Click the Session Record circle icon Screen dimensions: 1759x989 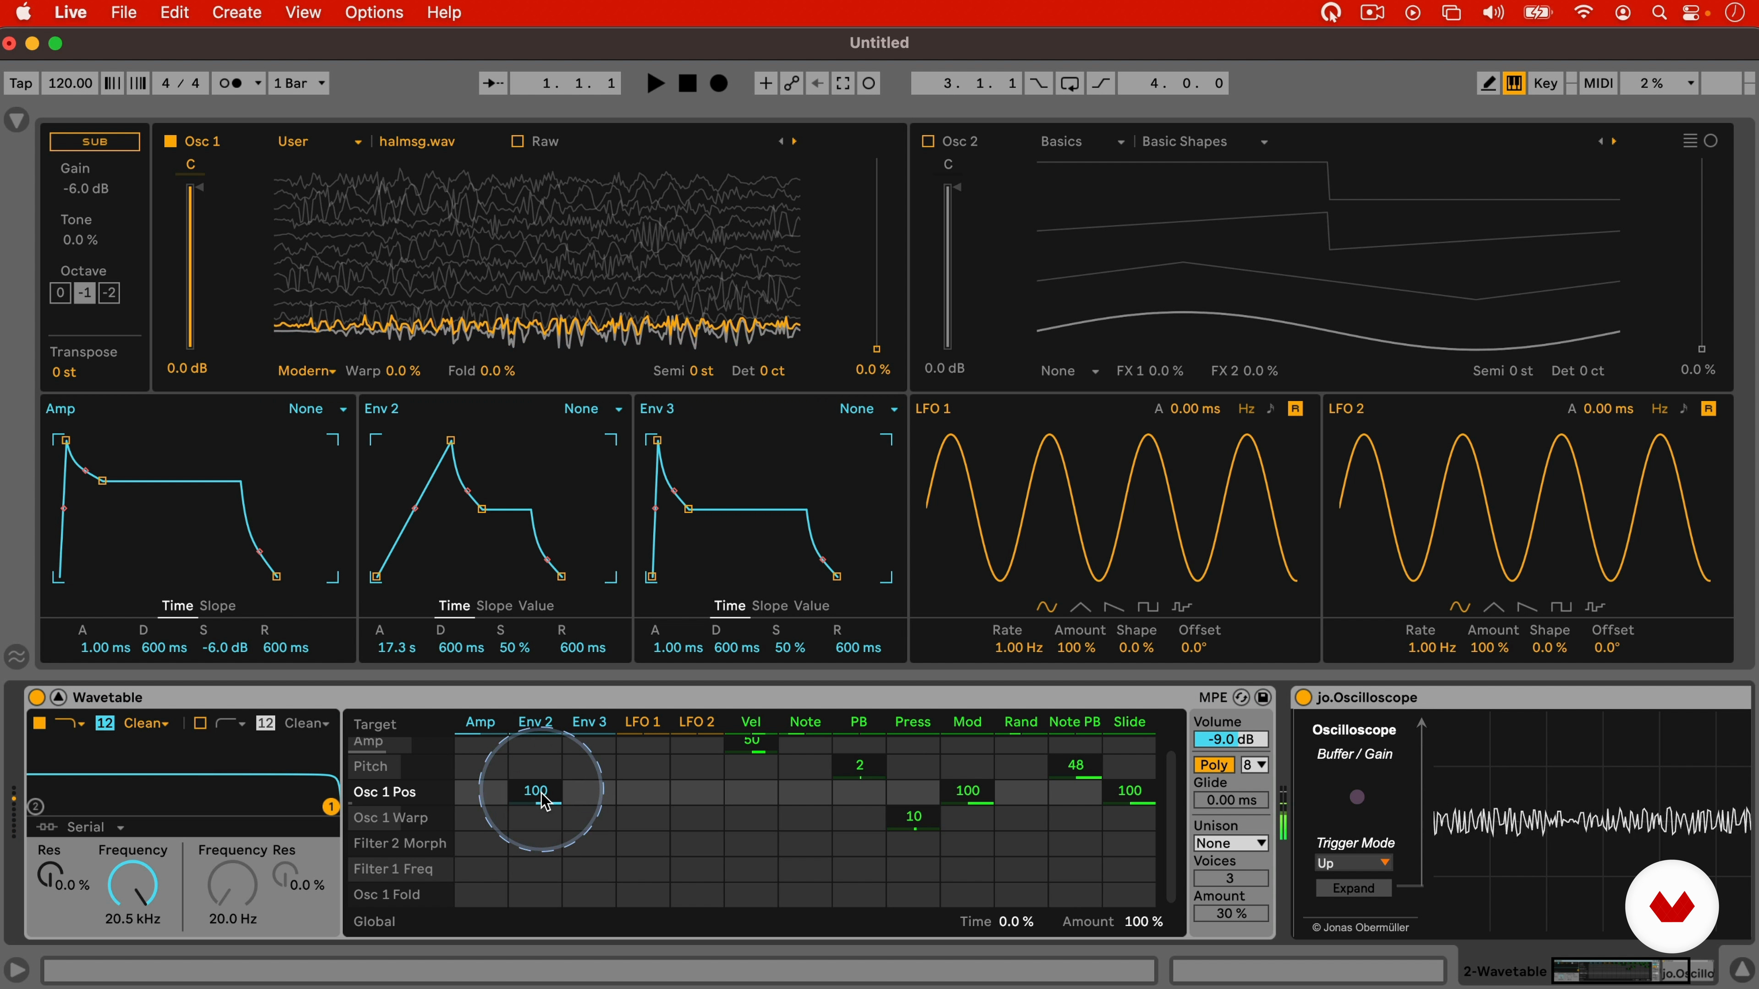(869, 83)
